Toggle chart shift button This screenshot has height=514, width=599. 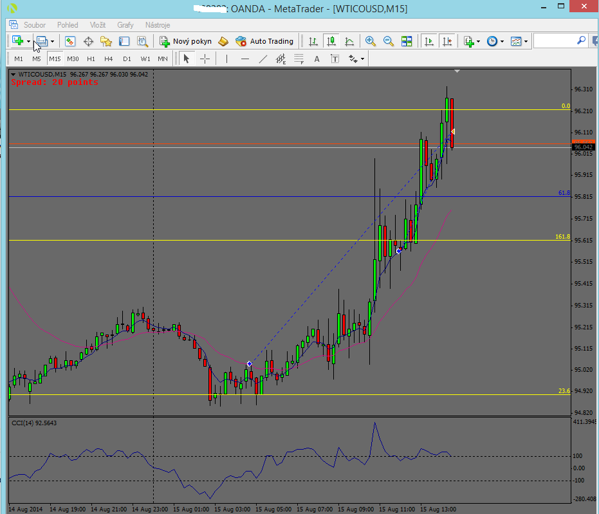click(447, 41)
